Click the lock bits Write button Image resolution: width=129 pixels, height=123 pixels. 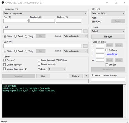coord(119,60)
